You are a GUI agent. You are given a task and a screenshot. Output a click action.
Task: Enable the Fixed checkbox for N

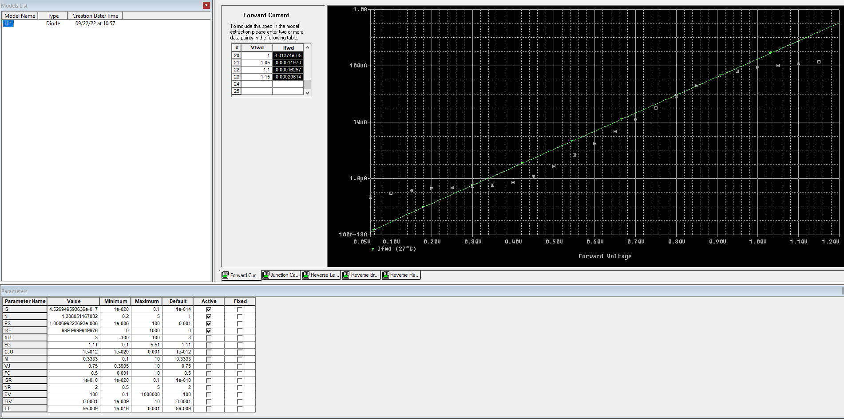coord(240,317)
